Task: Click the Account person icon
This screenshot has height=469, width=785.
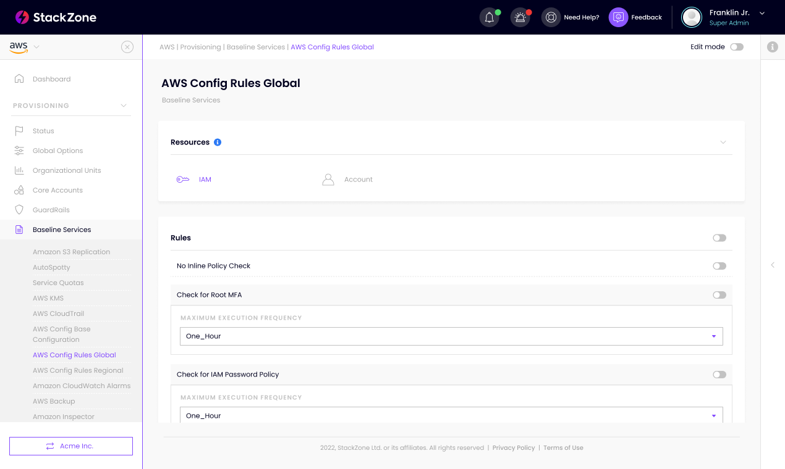Action: coord(328,180)
